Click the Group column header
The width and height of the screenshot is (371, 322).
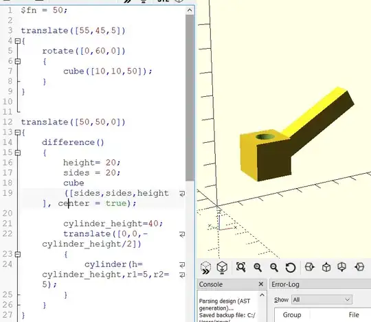point(292,315)
